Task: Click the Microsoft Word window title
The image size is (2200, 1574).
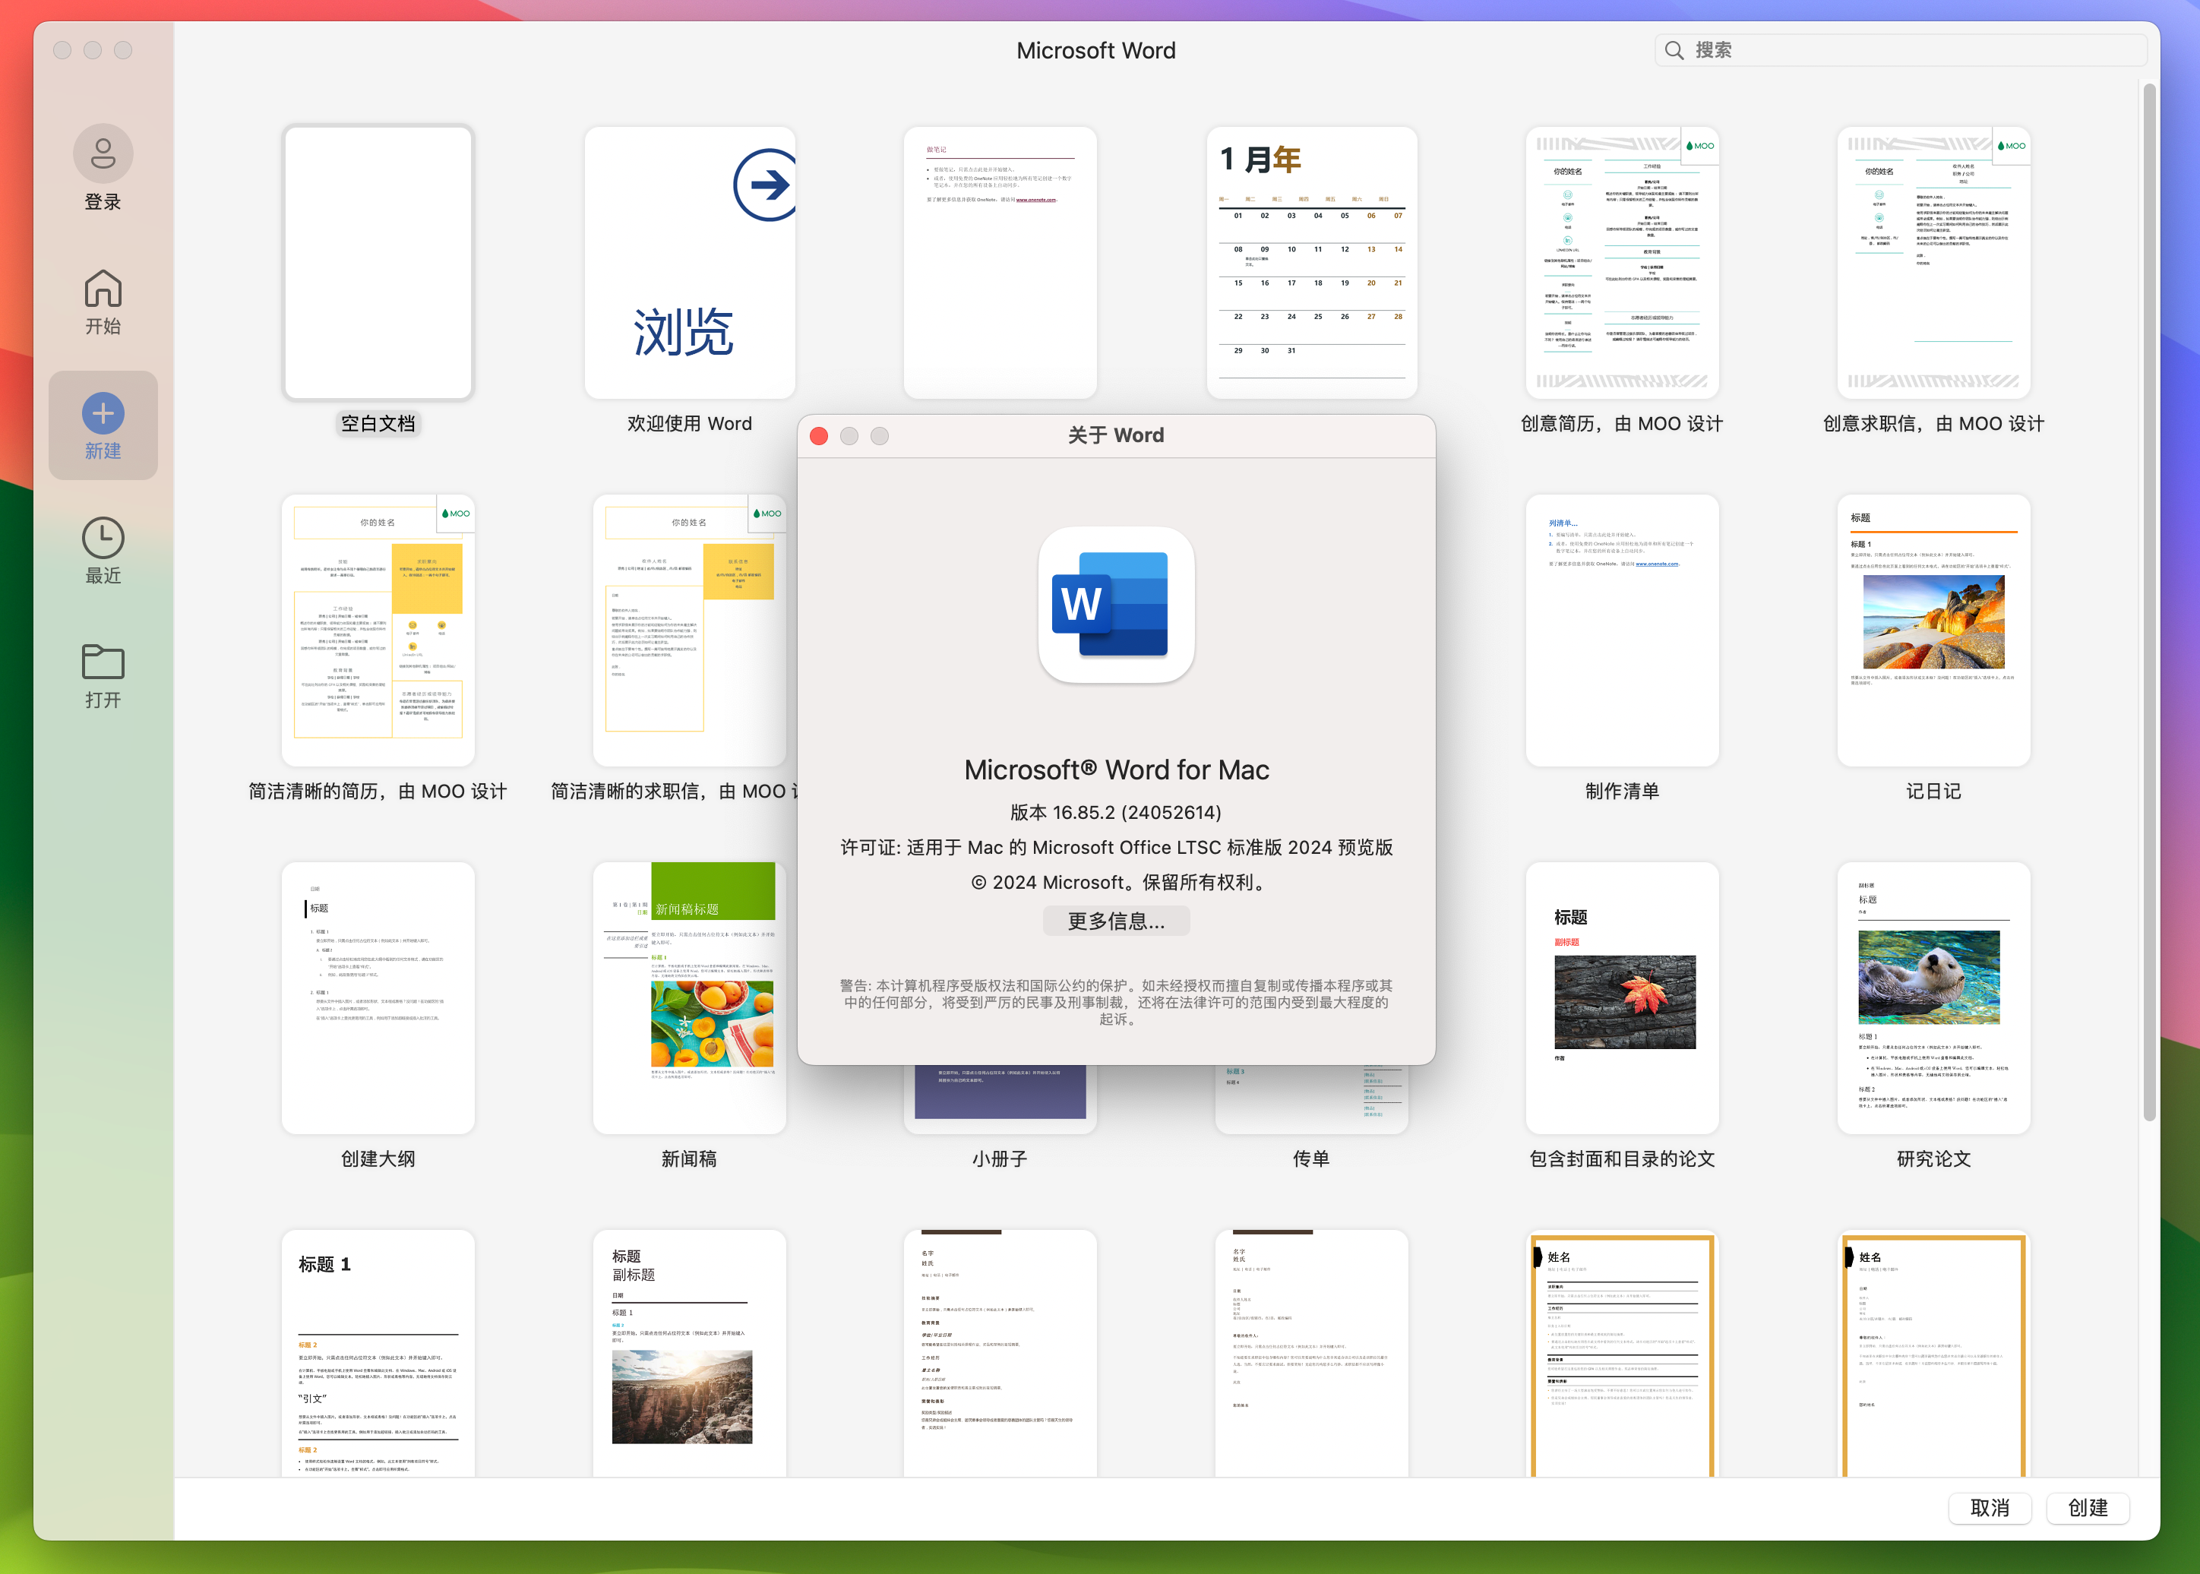Action: click(x=1096, y=50)
